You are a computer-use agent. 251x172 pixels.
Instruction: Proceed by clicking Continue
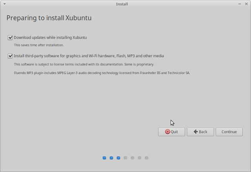coord(229,132)
